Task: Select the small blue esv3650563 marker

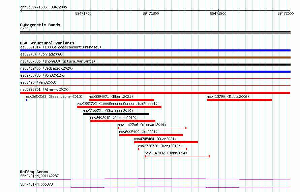Action: click(x=27, y=100)
